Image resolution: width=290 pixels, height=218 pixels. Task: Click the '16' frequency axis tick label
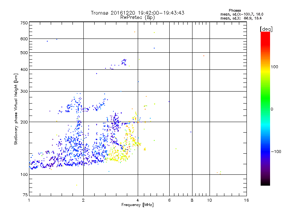click(x=246, y=200)
